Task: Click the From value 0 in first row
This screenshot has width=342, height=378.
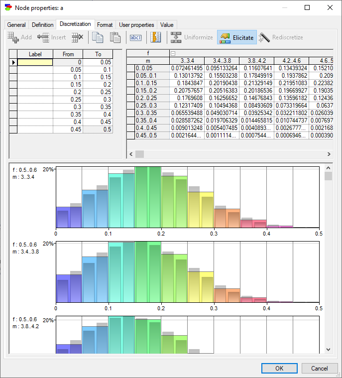Action: point(68,62)
